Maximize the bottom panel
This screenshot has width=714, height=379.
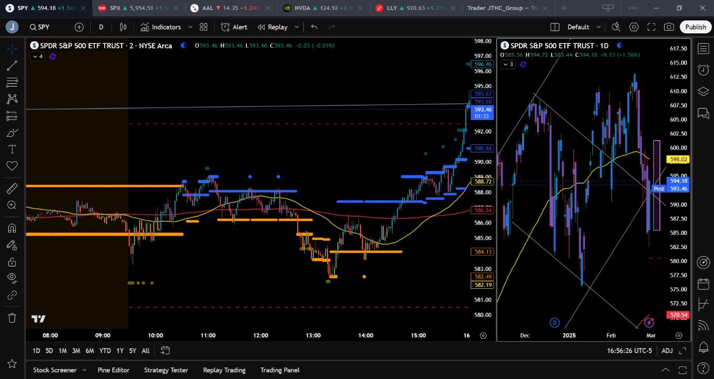click(x=683, y=370)
